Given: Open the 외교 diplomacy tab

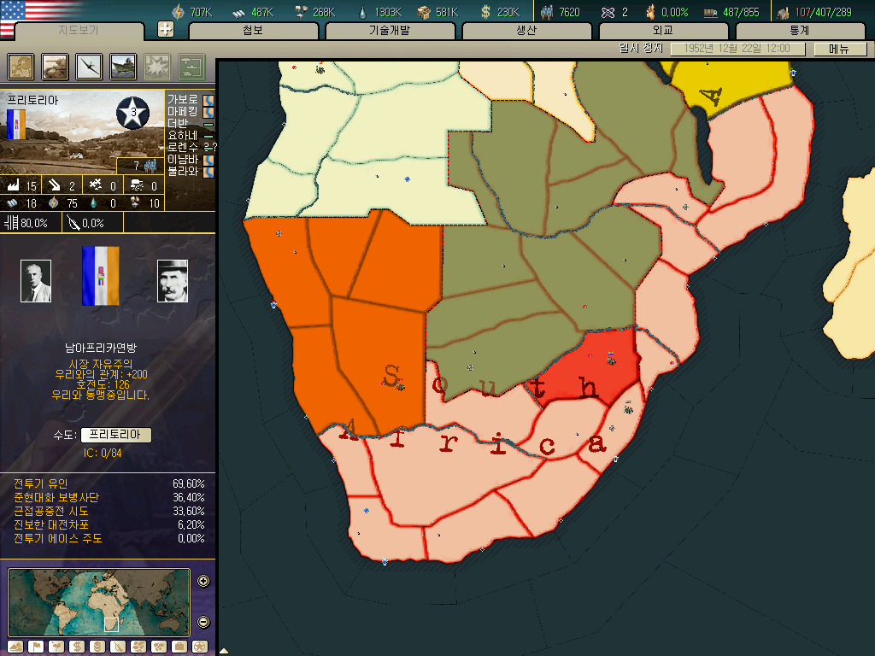Looking at the screenshot, I should click(663, 30).
